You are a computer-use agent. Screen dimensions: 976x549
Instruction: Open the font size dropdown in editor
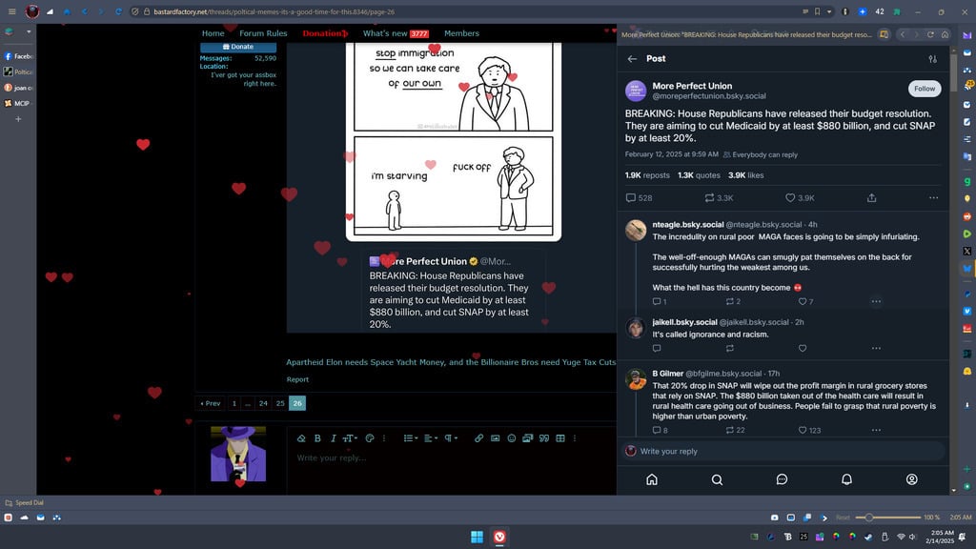click(x=349, y=438)
